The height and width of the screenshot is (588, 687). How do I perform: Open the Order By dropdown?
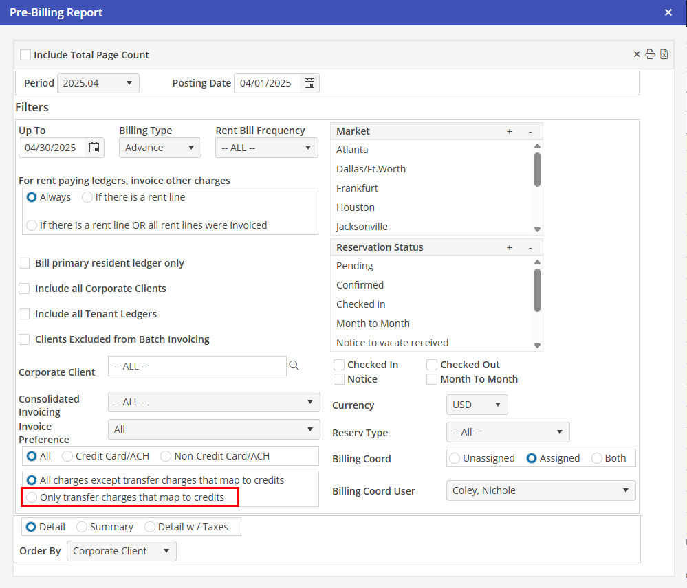pyautogui.click(x=121, y=551)
